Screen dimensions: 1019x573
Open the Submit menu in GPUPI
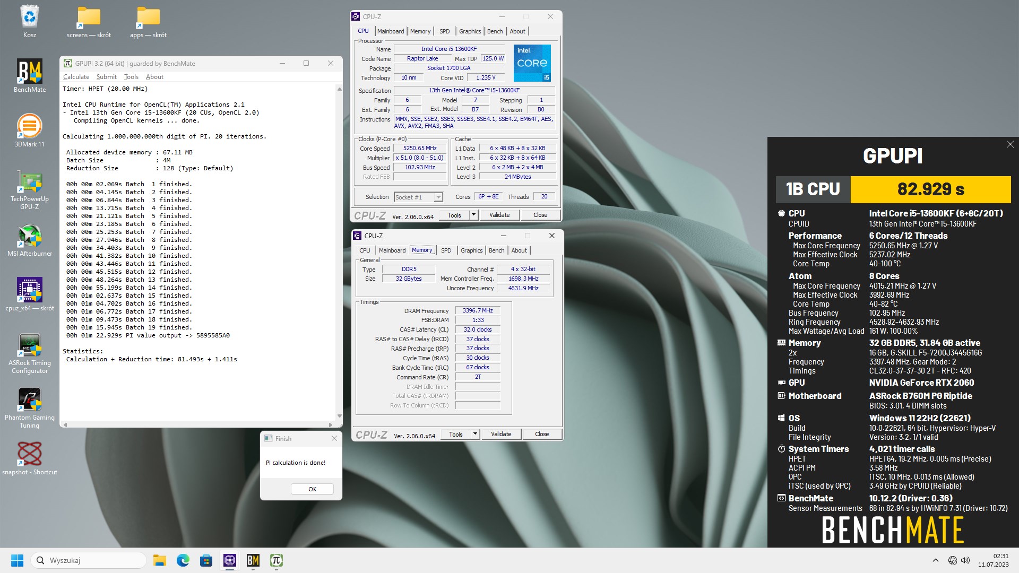(106, 77)
